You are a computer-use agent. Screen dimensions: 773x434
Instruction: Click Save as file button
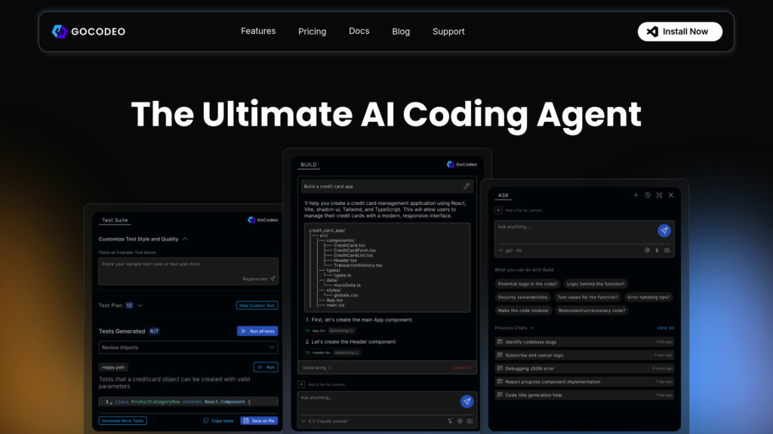260,420
